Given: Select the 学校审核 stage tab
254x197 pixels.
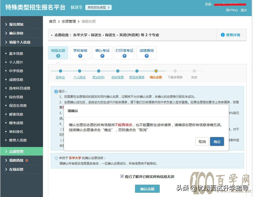Looking at the screenshot, I should coord(80,53).
